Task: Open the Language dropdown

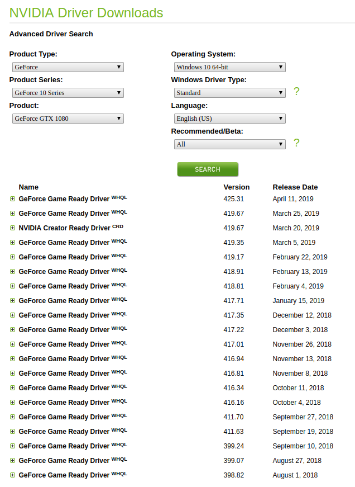Action: (x=230, y=119)
